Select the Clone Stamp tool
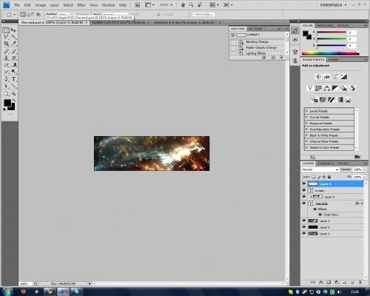Screen dimensions: 370x296 click(x=6, y=58)
